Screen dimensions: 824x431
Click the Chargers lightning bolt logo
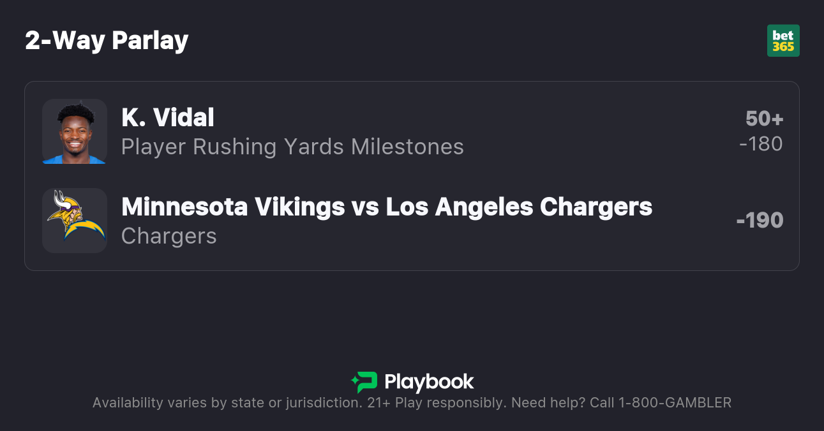[x=84, y=231]
